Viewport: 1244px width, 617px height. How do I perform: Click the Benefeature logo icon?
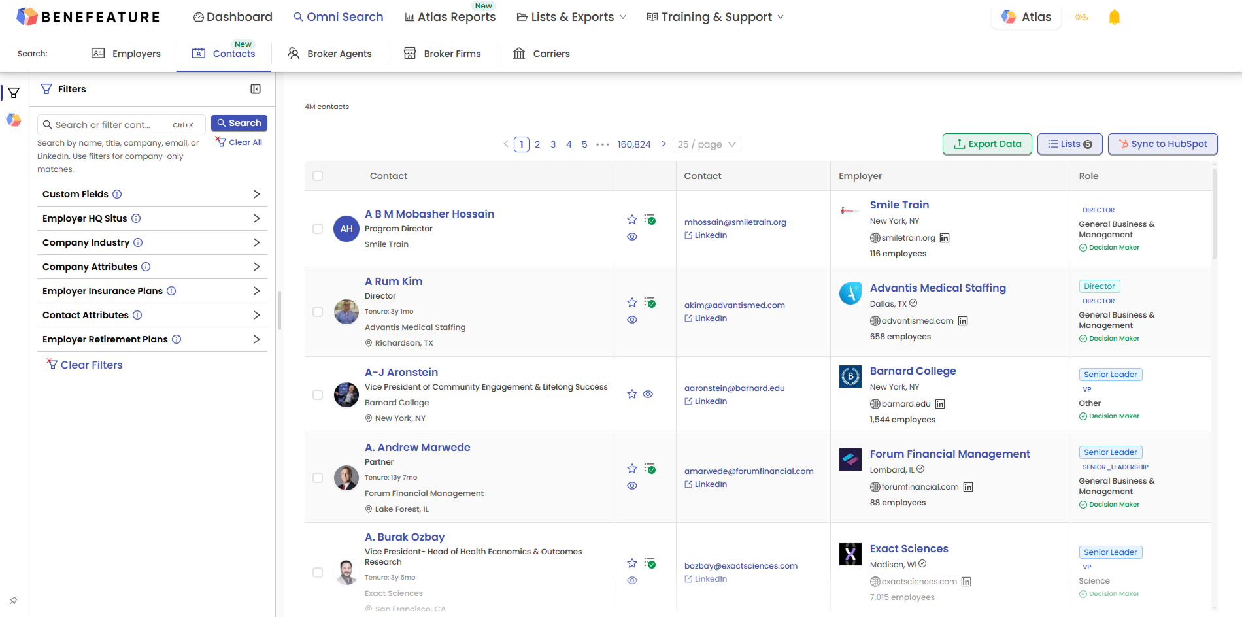click(27, 17)
